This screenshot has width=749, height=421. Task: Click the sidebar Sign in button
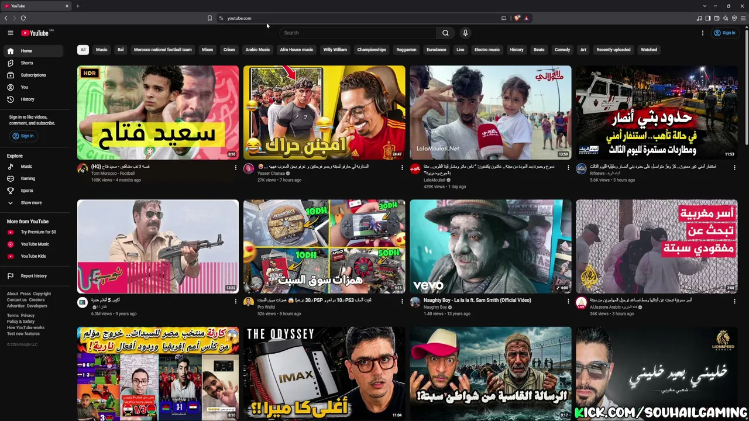click(23, 136)
